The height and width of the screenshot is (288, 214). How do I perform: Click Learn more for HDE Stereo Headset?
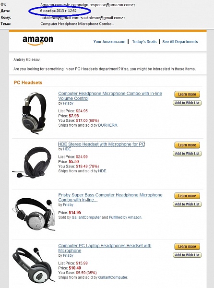coord(187,145)
